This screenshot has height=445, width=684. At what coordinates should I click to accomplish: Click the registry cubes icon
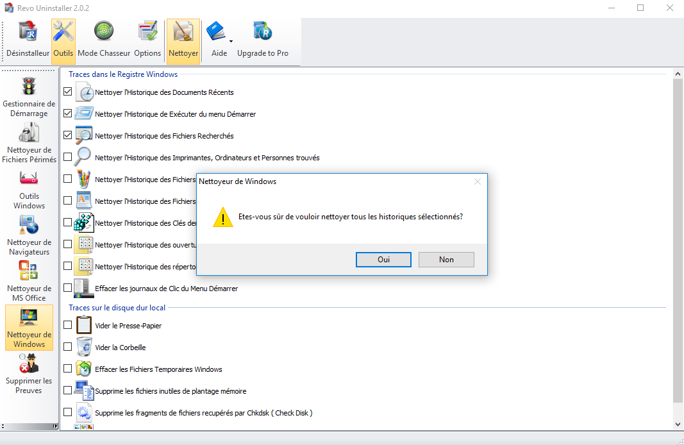pyautogui.click(x=84, y=222)
